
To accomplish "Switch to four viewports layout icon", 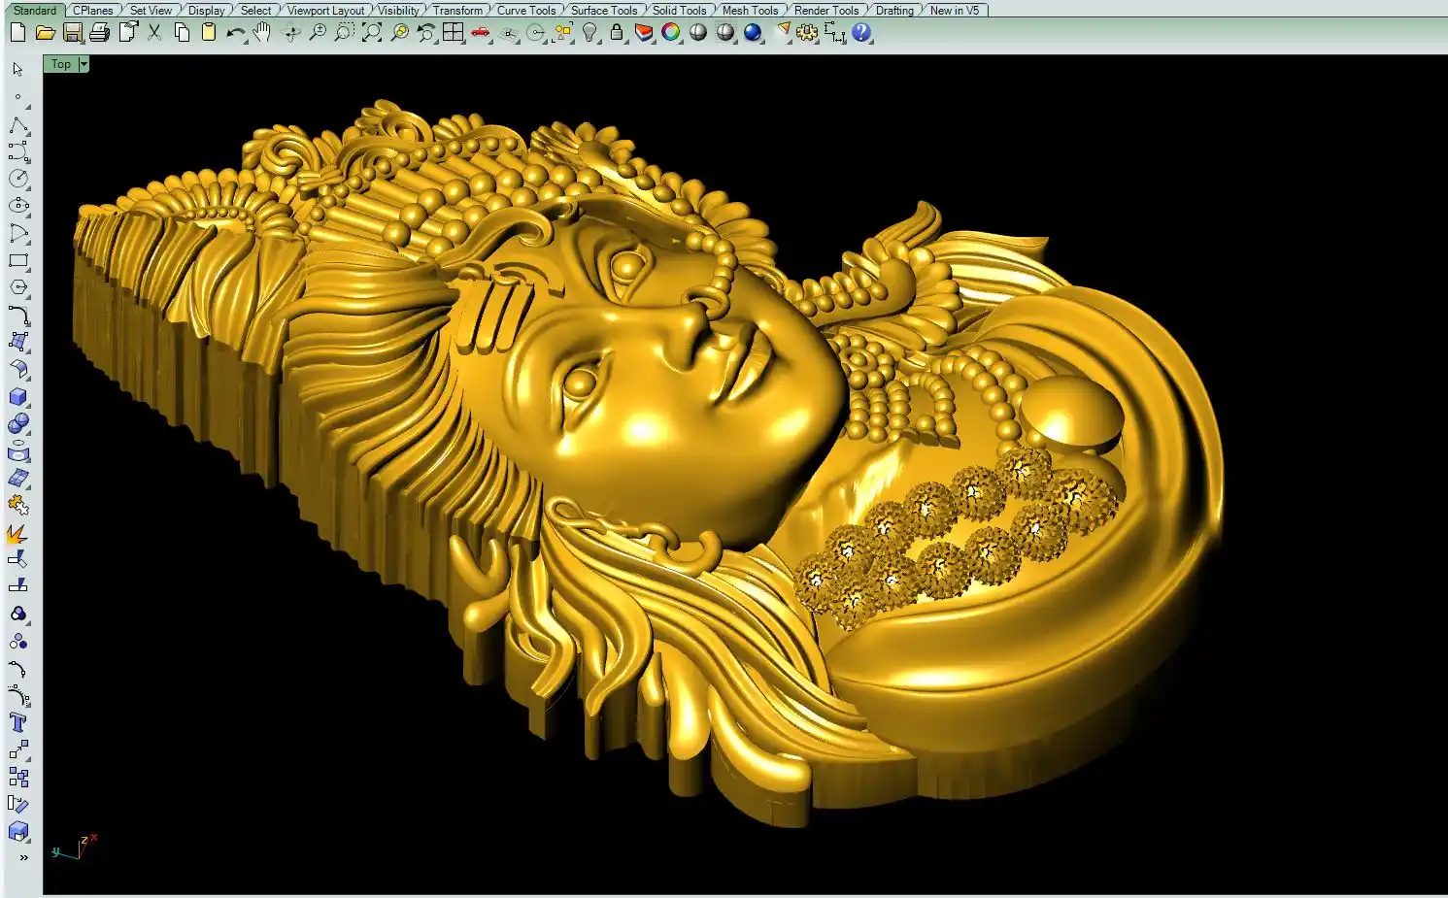I will (x=453, y=33).
